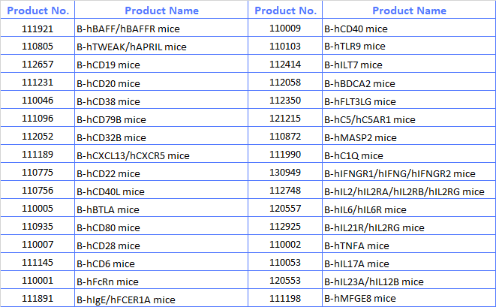Select product number 110805
The width and height of the screenshot is (496, 307).
38,47
